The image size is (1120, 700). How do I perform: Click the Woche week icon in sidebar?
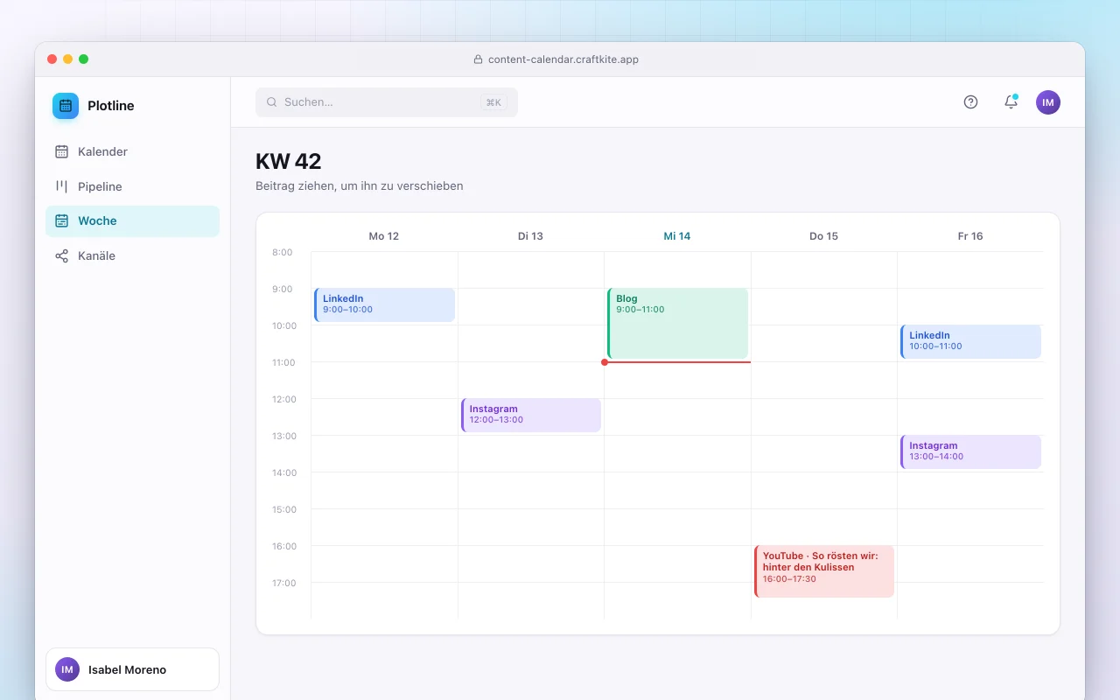[61, 221]
